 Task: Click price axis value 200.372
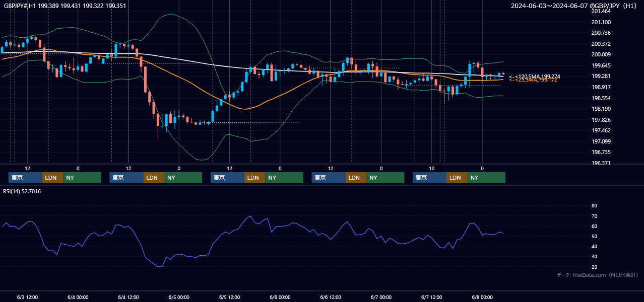click(x=601, y=44)
